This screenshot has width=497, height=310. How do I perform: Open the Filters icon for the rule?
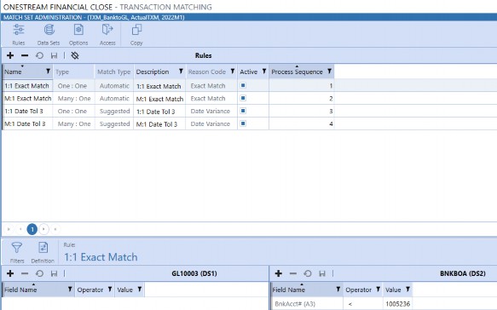pos(17,252)
